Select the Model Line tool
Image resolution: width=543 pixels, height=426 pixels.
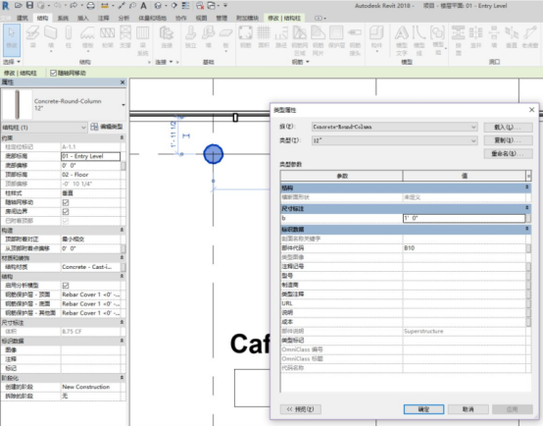[x=420, y=40]
